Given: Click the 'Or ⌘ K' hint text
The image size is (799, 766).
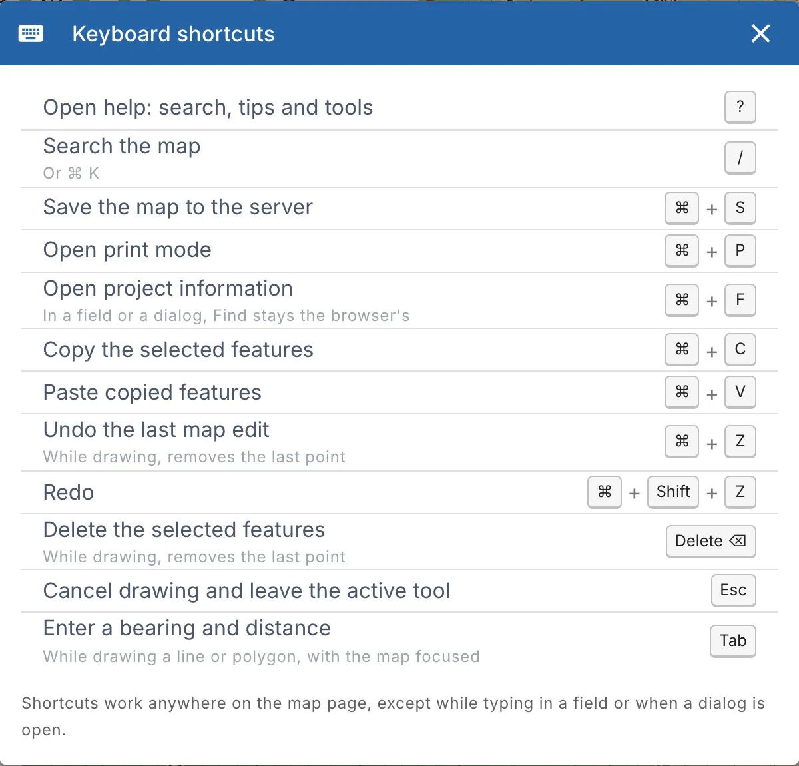Looking at the screenshot, I should click(x=71, y=173).
